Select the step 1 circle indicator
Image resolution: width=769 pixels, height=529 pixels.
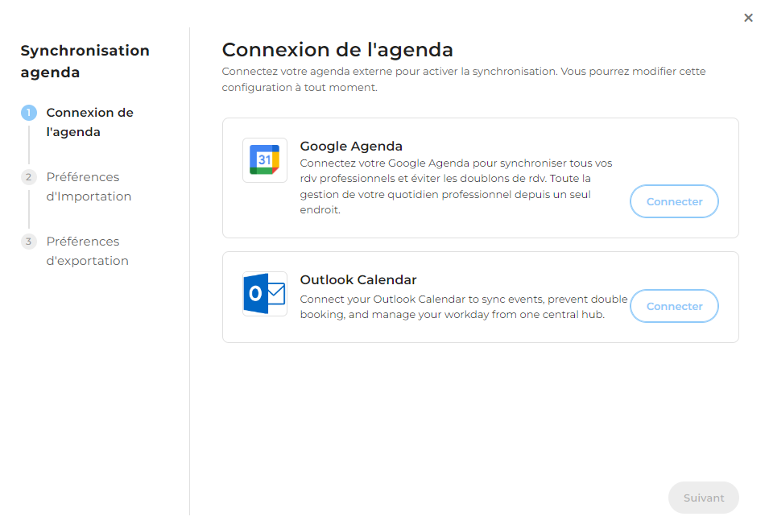click(29, 113)
